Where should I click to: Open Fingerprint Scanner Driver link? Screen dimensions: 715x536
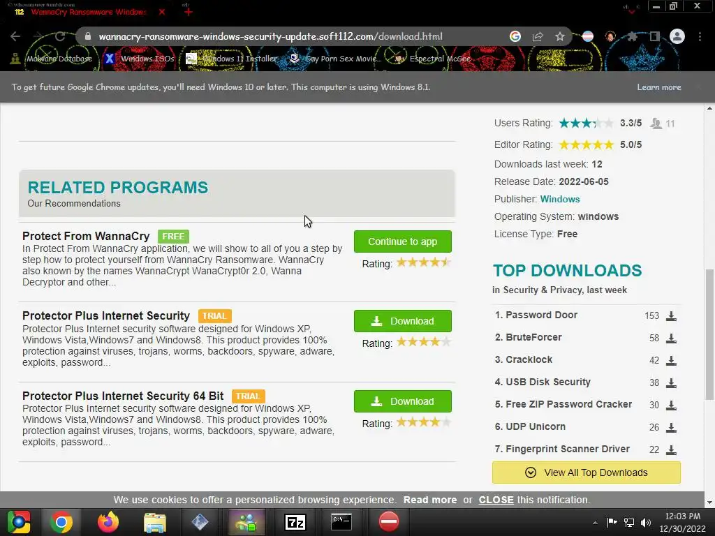(x=568, y=449)
